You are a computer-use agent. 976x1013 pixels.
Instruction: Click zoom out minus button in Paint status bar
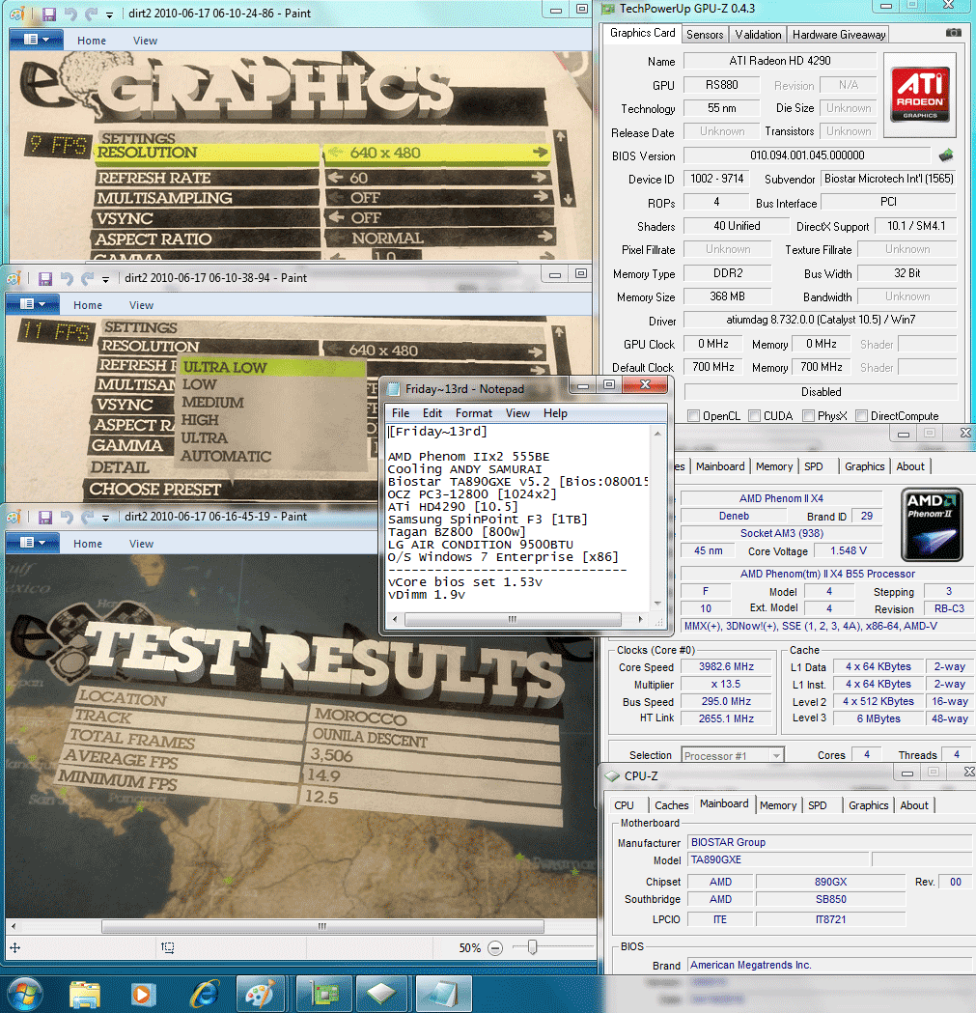[x=495, y=947]
